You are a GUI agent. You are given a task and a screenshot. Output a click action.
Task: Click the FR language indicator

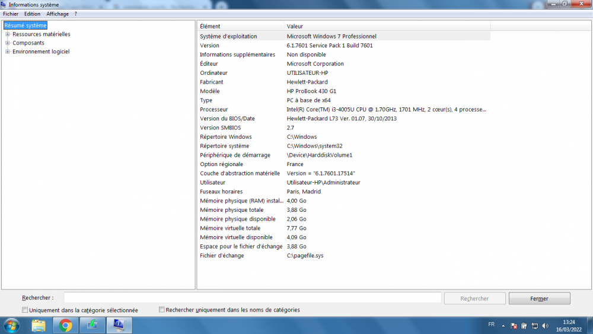coord(491,324)
